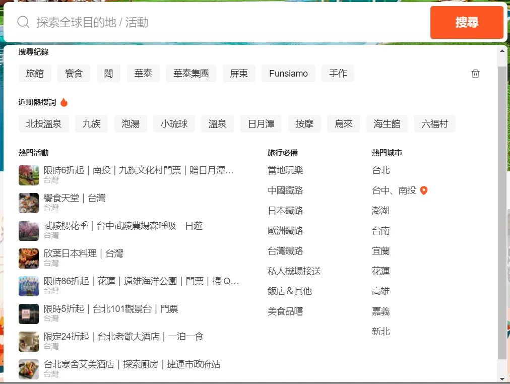Select 闊 search history tag

coord(109,74)
